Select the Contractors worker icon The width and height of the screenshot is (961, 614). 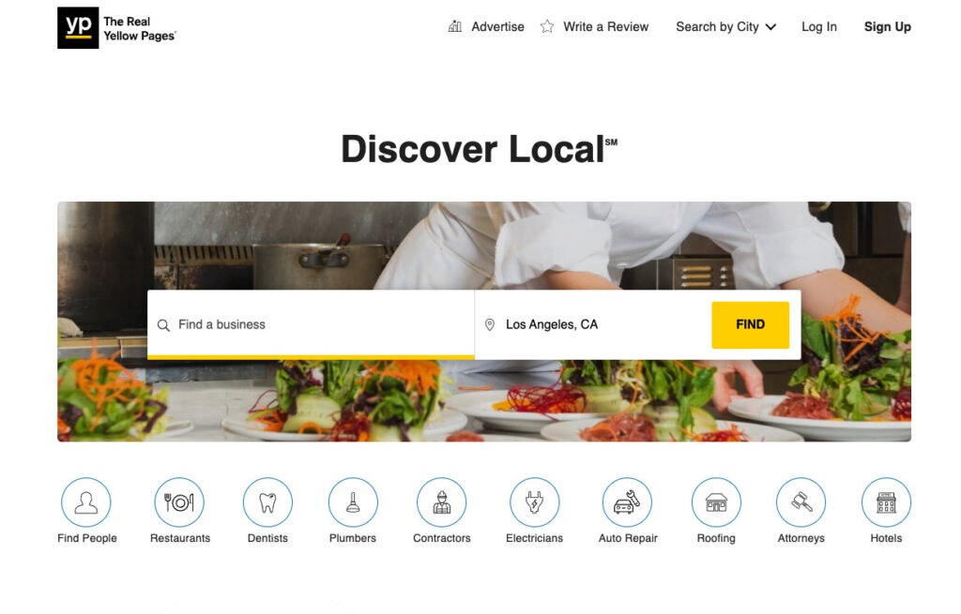point(441,502)
